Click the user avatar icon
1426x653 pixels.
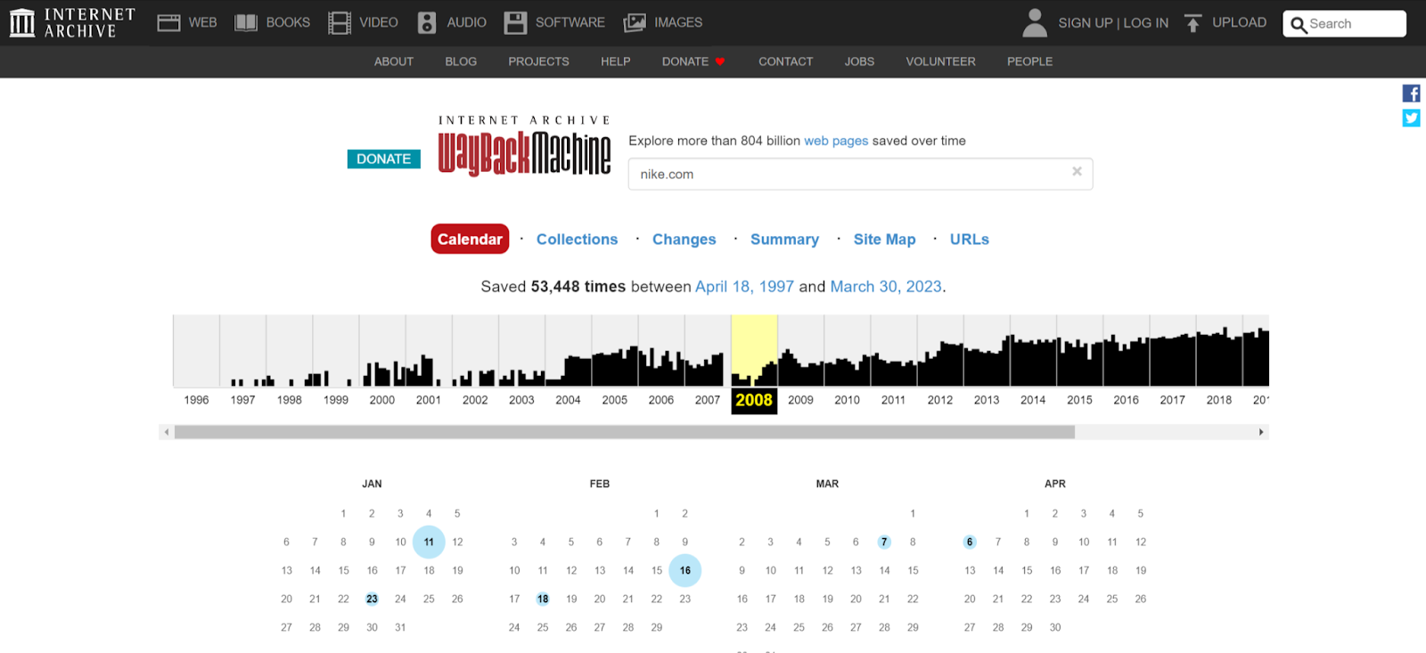(1035, 22)
